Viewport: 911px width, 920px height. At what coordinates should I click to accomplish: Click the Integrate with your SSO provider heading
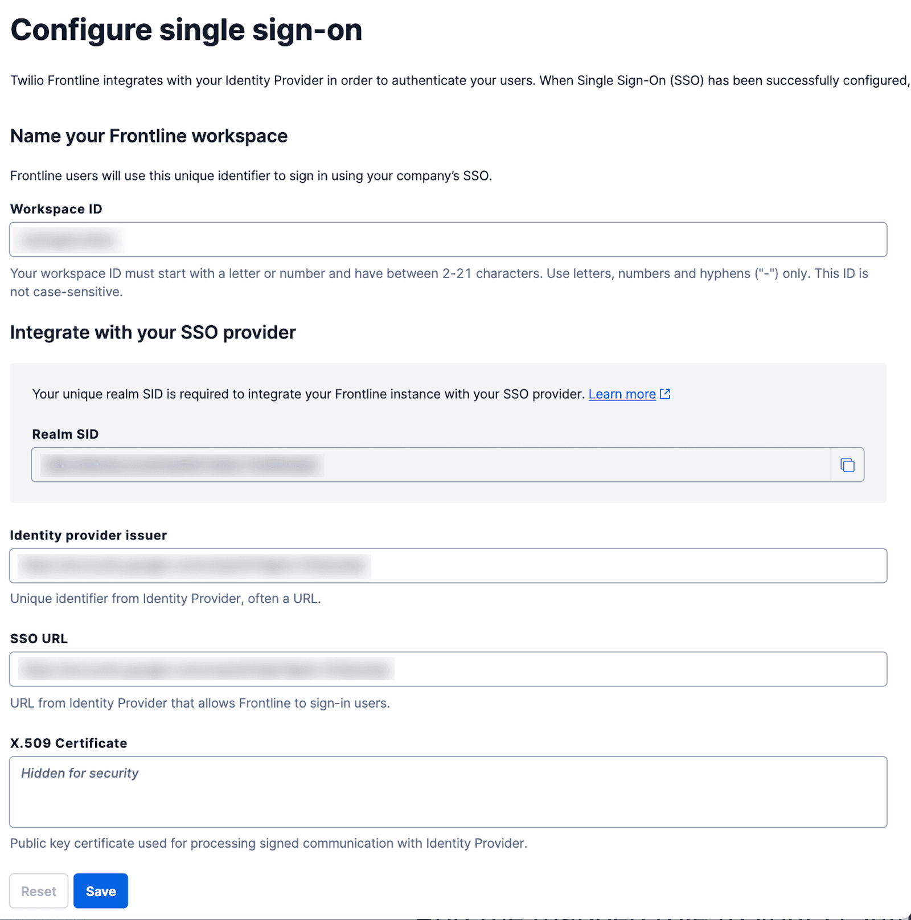pyautogui.click(x=153, y=332)
